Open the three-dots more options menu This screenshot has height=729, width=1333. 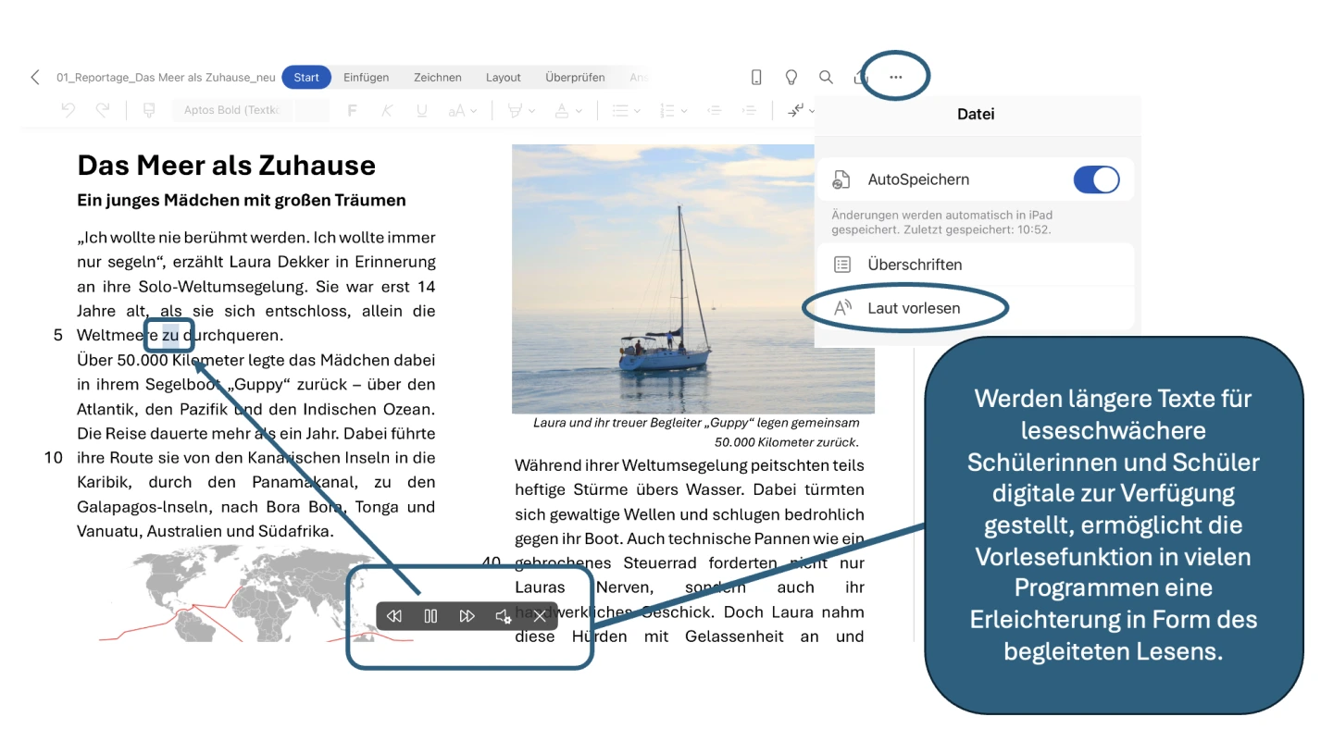click(895, 78)
